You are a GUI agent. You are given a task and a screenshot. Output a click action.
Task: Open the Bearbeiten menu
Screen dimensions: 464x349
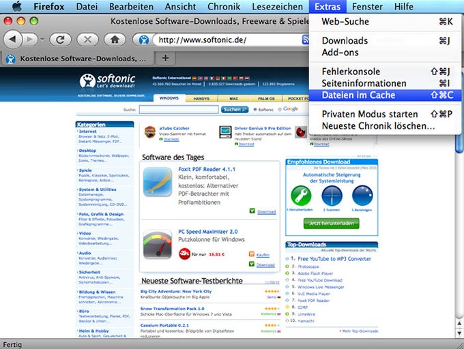point(131,7)
